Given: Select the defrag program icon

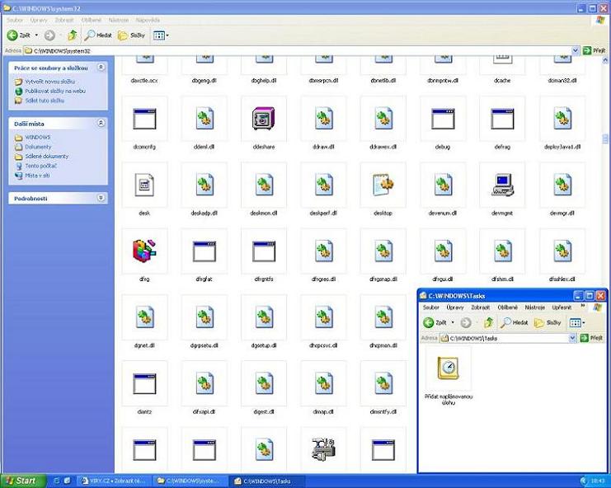Looking at the screenshot, I should (502, 119).
